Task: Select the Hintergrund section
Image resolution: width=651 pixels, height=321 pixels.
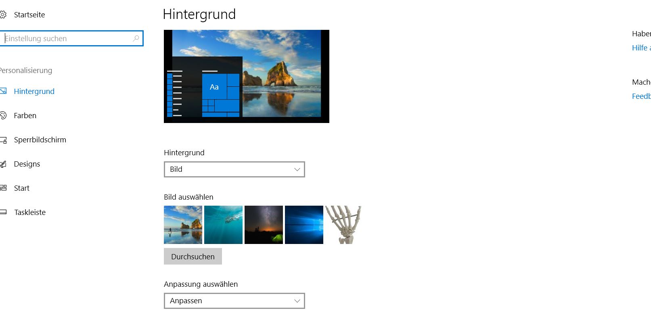Action: coord(34,91)
